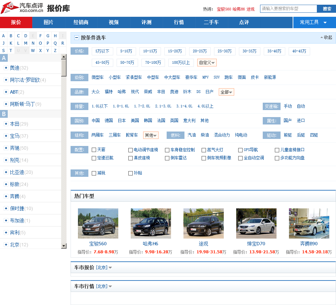
Task: Collapse filter panel via 收起
Action: 326,38
